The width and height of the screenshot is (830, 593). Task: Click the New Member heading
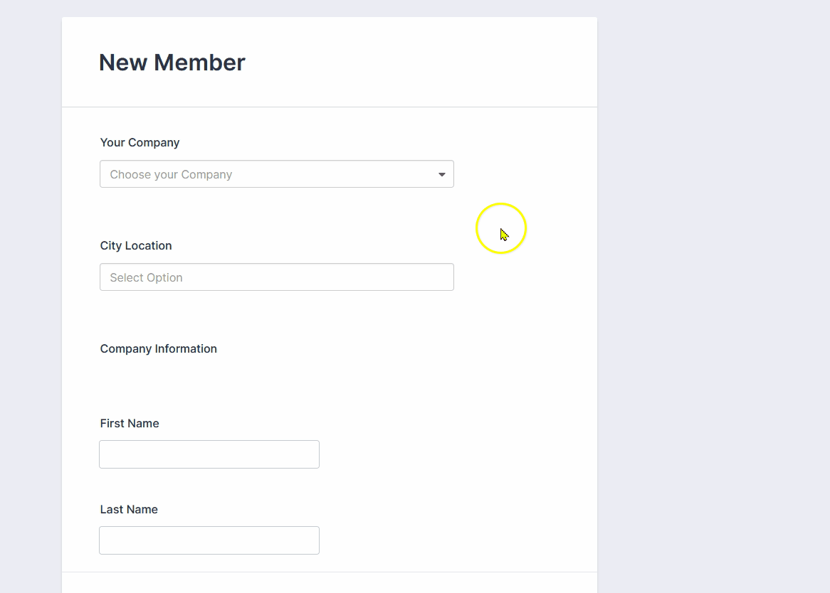coord(172,63)
